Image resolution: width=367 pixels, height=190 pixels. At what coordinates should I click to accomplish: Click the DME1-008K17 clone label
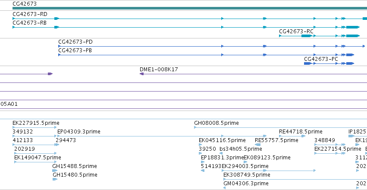(x=159, y=70)
